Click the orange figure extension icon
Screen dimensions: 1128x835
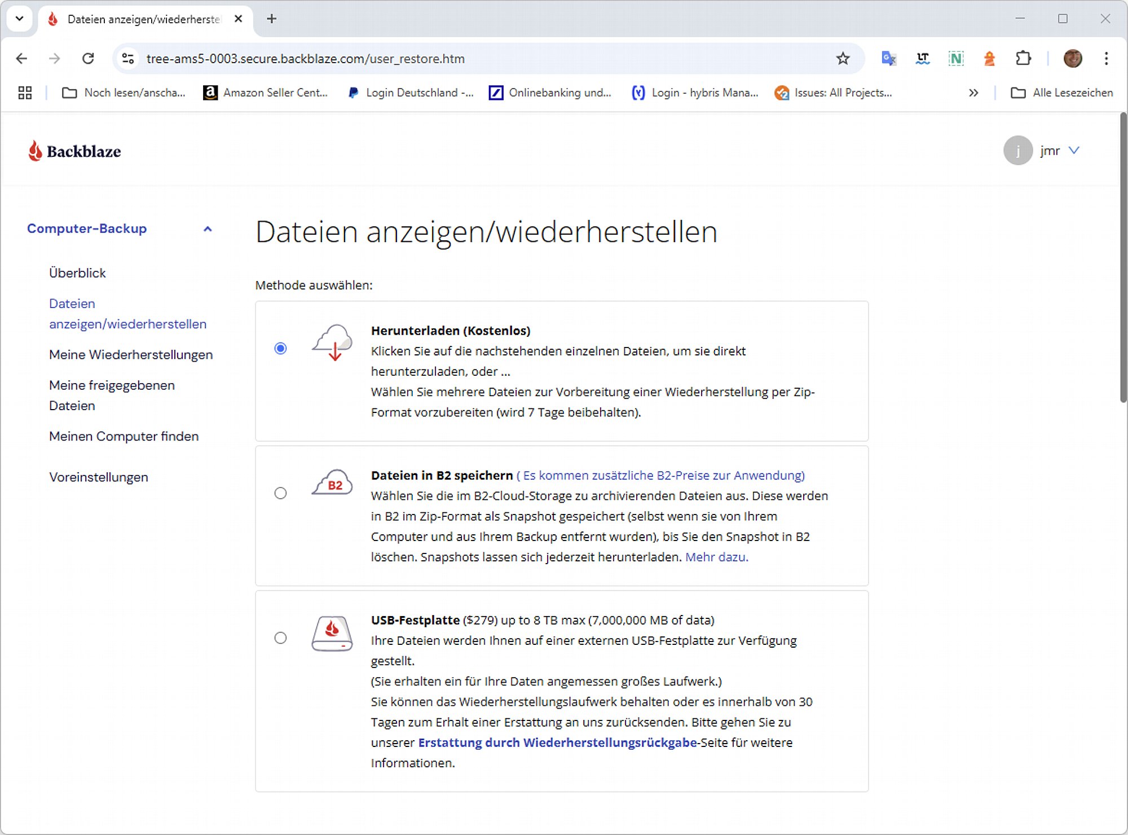tap(989, 59)
